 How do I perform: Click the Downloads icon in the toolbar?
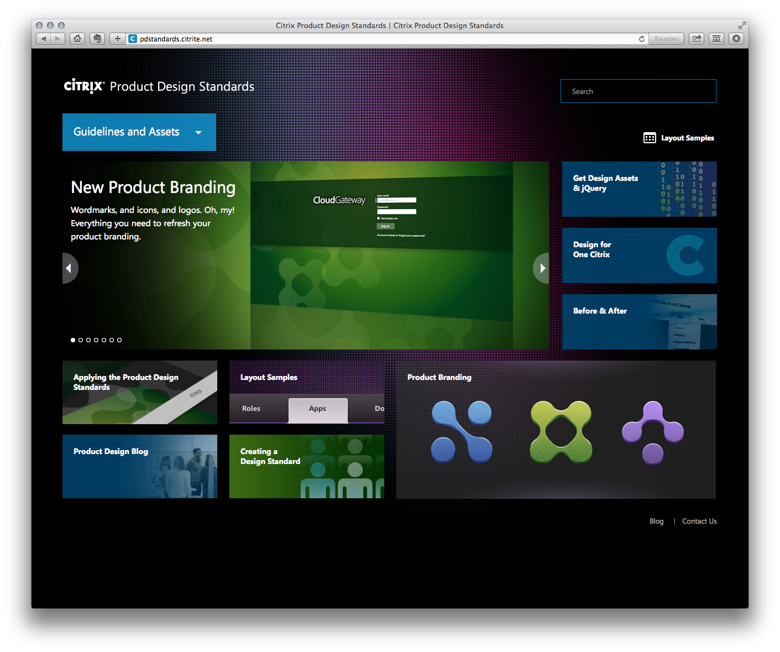coord(736,39)
